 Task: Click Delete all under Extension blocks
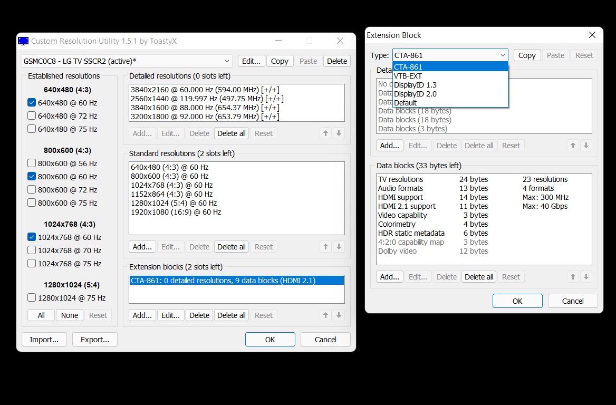point(232,315)
